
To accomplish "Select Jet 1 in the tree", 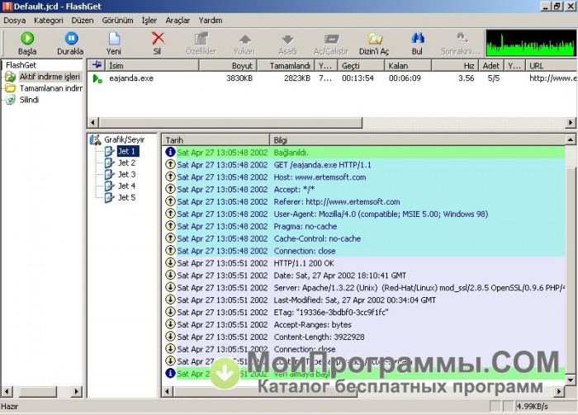I will pyautogui.click(x=127, y=151).
